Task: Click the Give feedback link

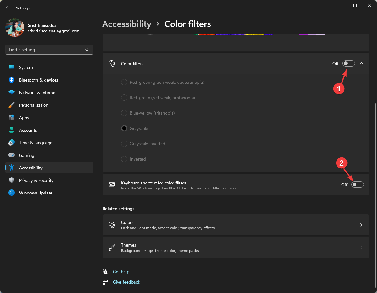Action: click(x=126, y=282)
